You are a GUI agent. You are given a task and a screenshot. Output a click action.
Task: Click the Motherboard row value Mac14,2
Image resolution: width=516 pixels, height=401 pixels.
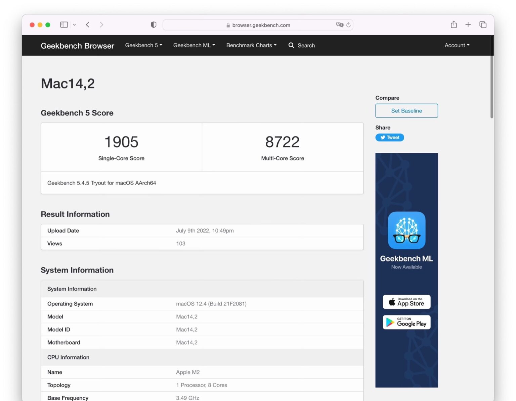pos(187,343)
